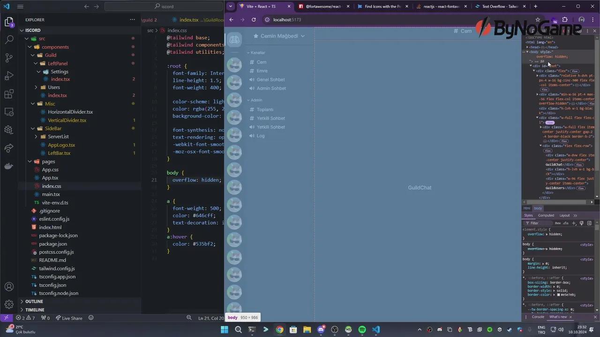Bookmark this page with star icon
600x337 pixels.
click(x=538, y=20)
